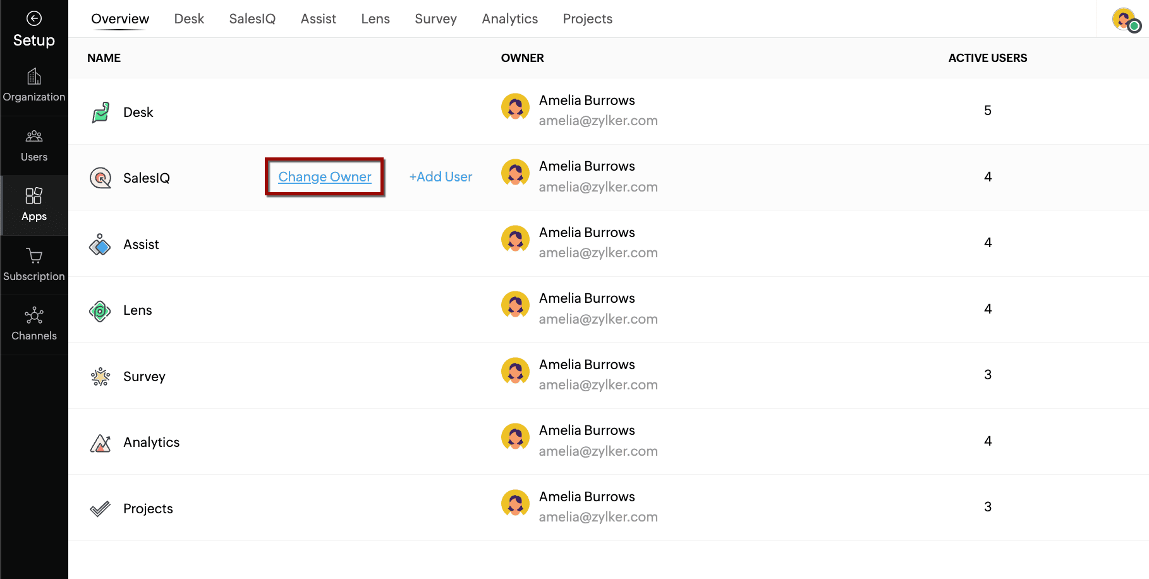Go to Users in the sidebar
This screenshot has height=579, width=1149.
point(34,145)
